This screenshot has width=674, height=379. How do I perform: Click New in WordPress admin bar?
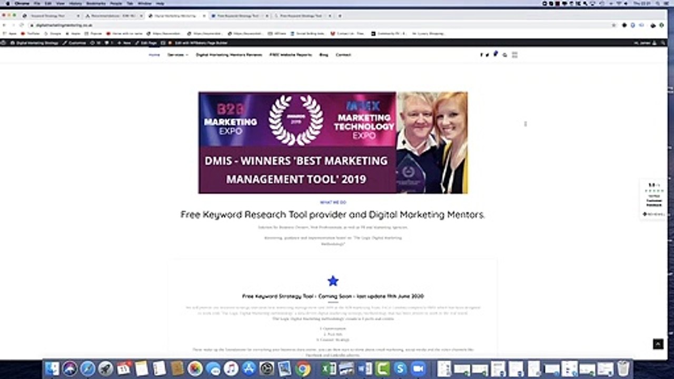tap(125, 43)
